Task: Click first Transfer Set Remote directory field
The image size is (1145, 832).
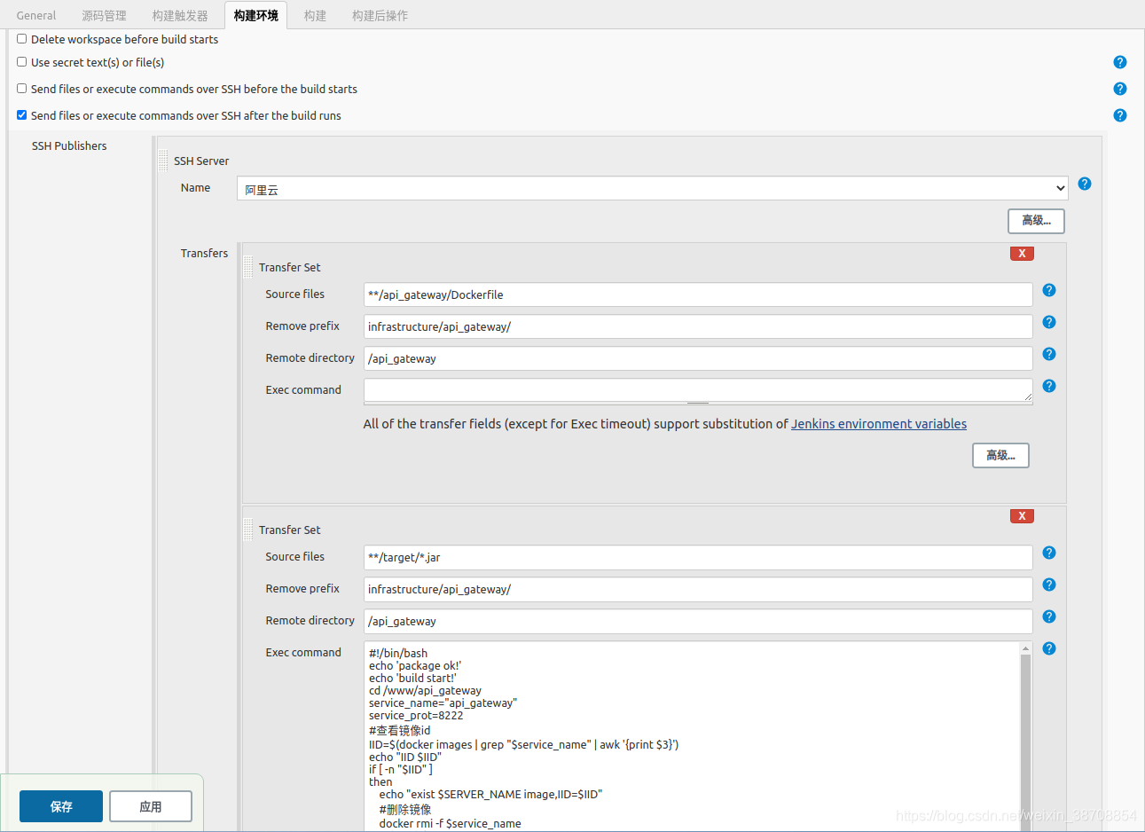Action: tap(698, 358)
